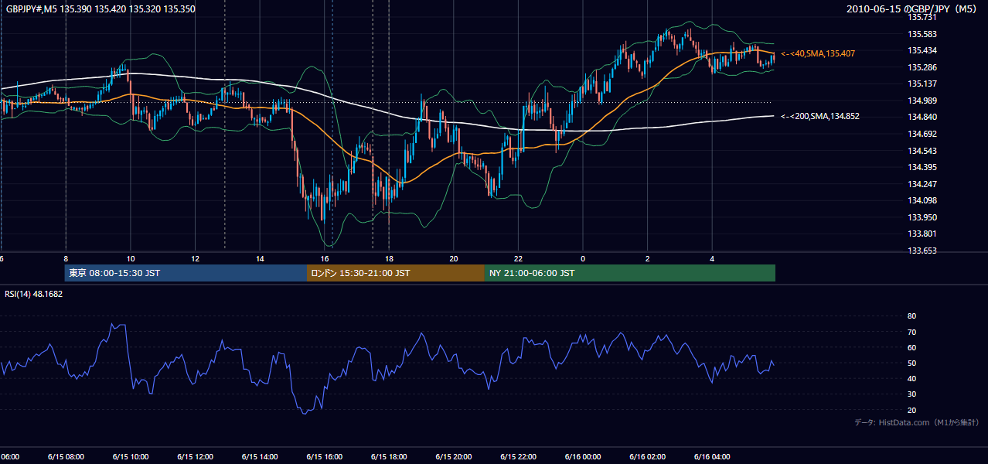Click the 6/15 22:00 time label

(x=518, y=457)
